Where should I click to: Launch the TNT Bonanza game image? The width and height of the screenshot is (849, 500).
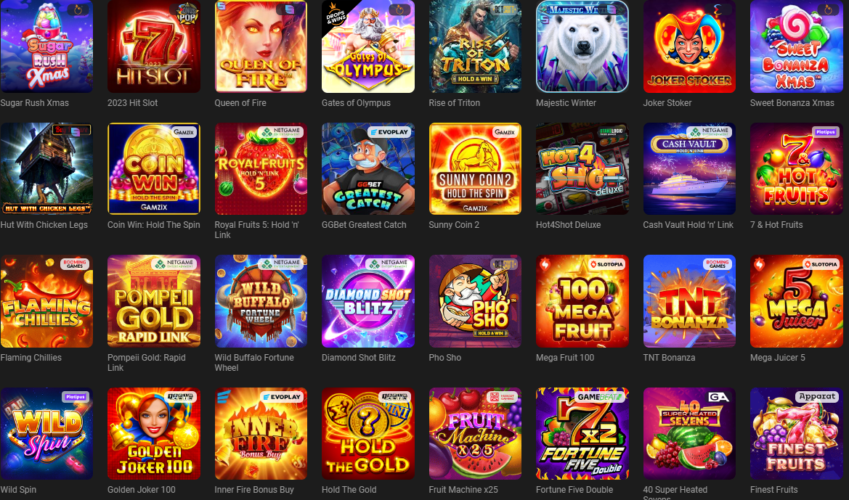tap(689, 301)
